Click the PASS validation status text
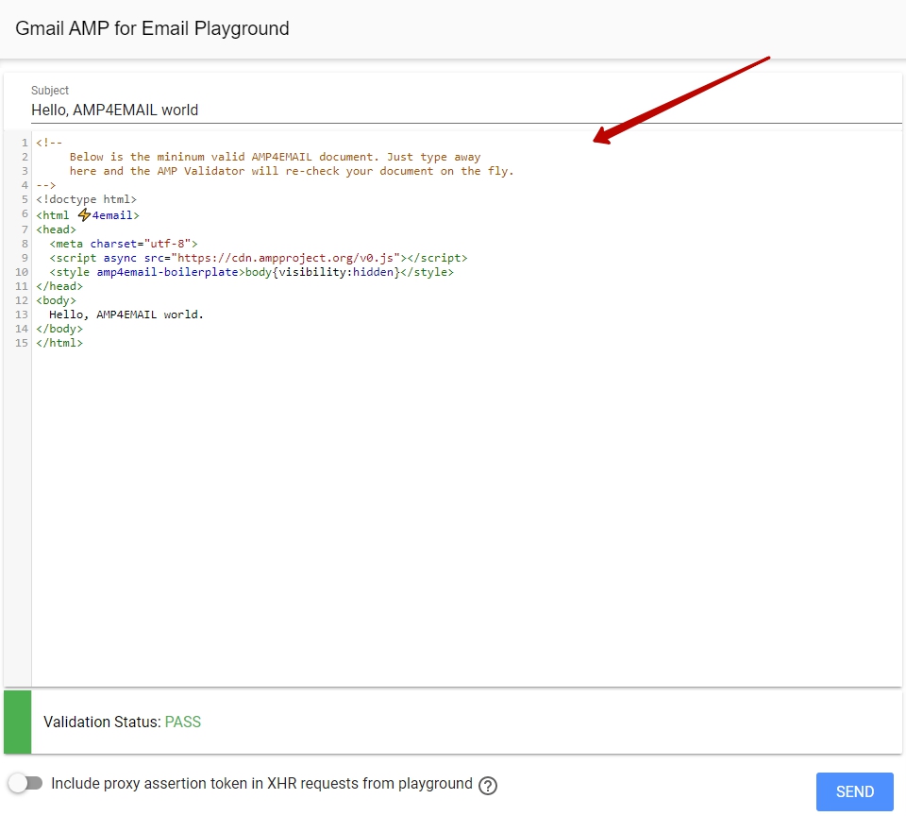The height and width of the screenshot is (833, 906). click(x=183, y=722)
